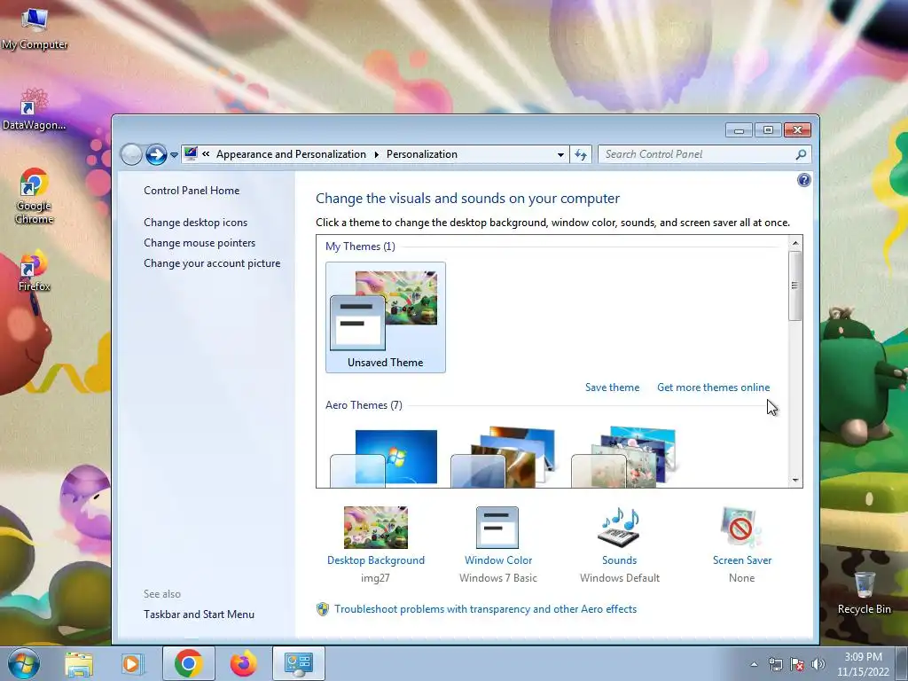The image size is (908, 681).
Task: Show hidden system tray icons
Action: pos(754,664)
